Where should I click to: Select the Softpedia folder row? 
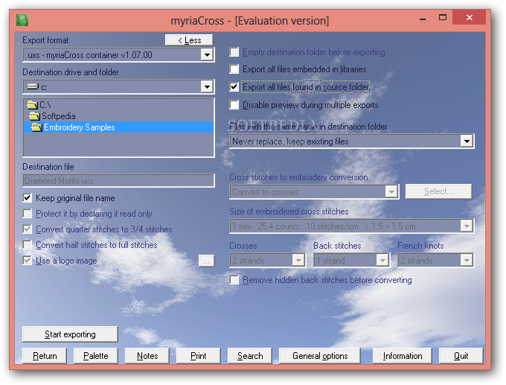119,116
